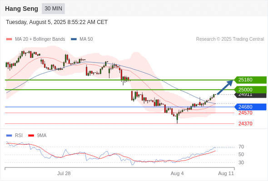Viewport: 268px width, 181px height.
Task: Click the blue upward trend arrow
Action: pyautogui.click(x=225, y=87)
